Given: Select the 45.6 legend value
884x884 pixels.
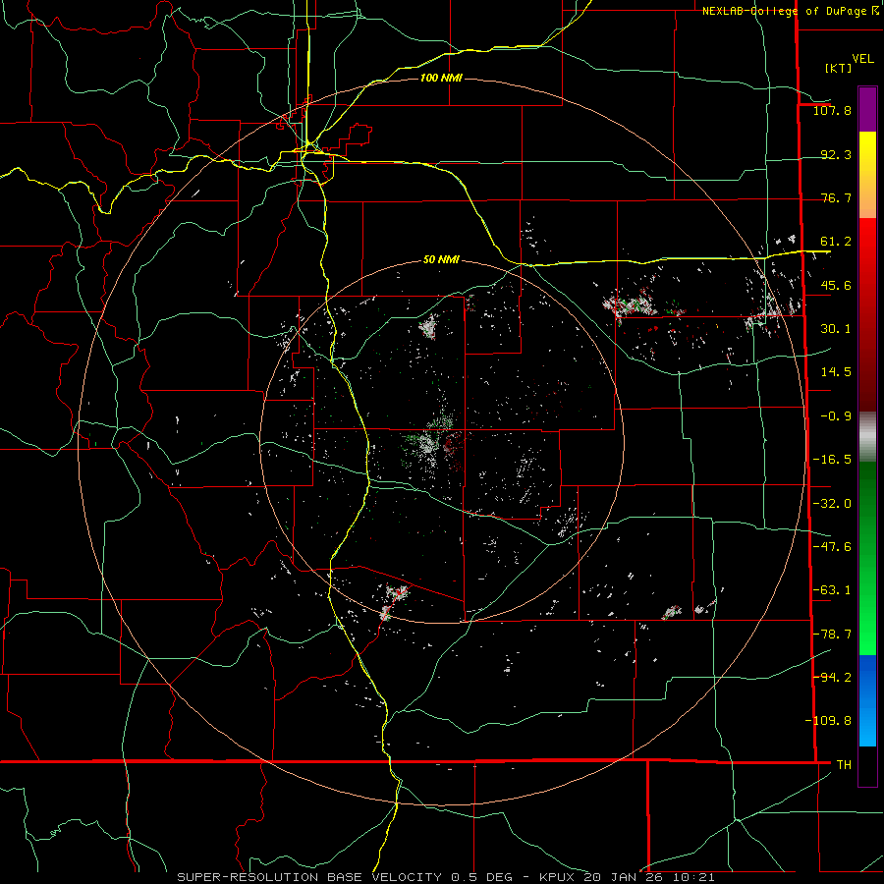Looking at the screenshot, I should pos(836,285).
